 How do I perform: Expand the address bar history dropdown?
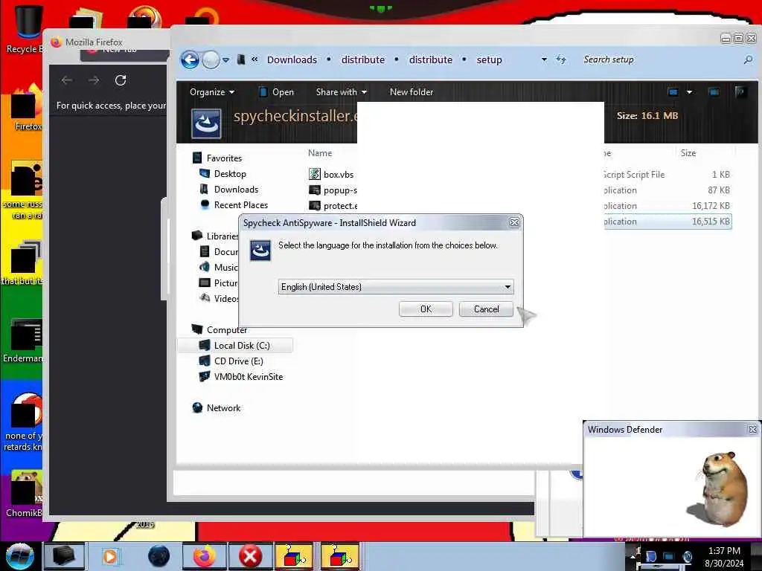[x=544, y=59]
